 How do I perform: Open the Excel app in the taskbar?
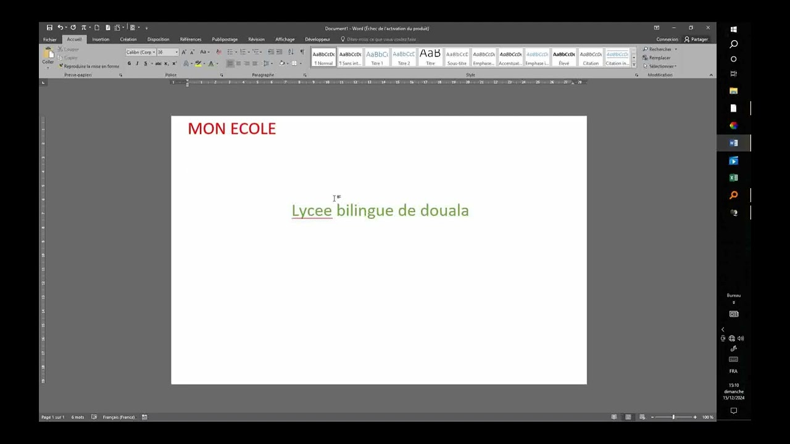click(x=733, y=178)
